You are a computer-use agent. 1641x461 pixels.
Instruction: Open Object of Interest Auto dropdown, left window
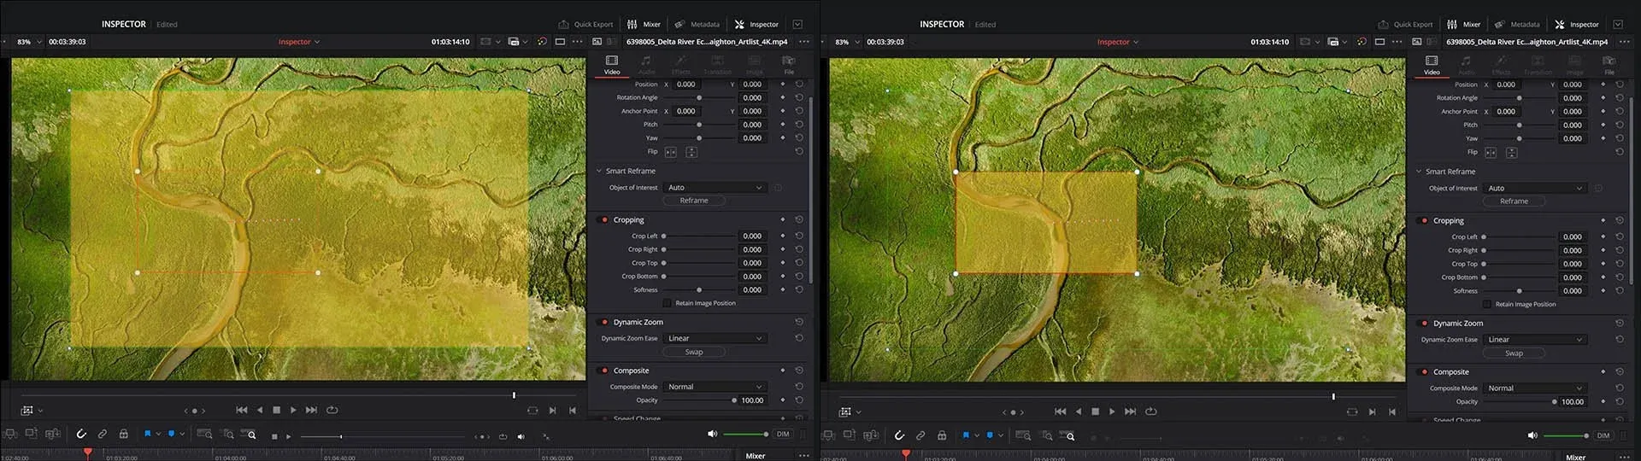[x=715, y=187]
